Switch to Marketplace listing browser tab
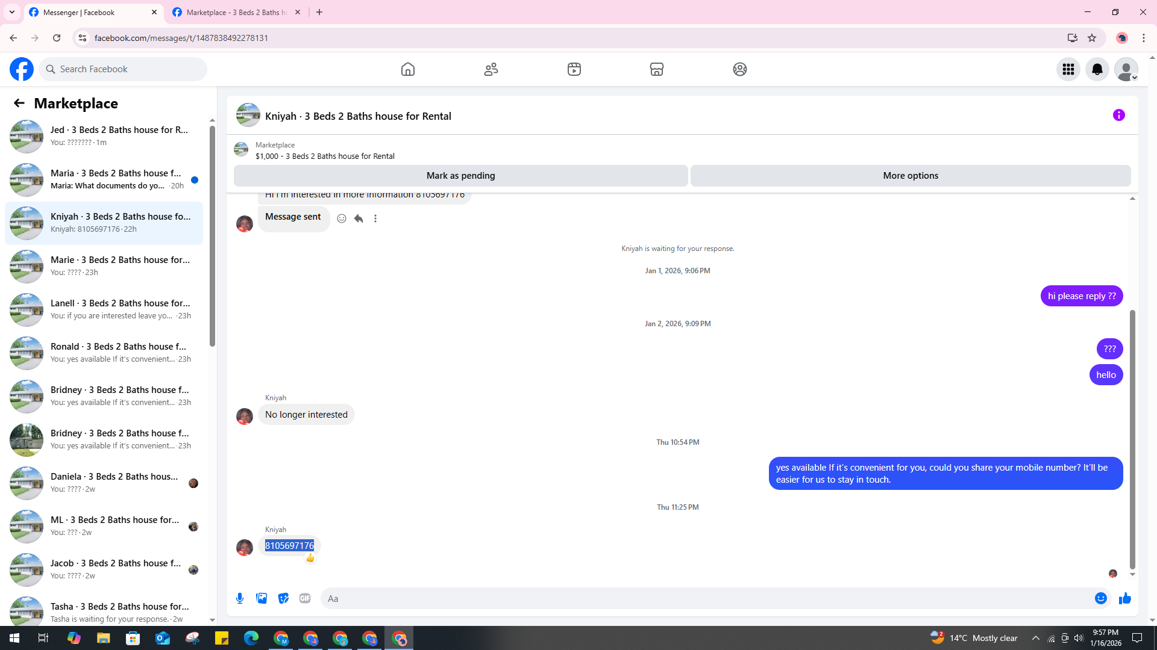This screenshot has height=650, width=1157. (236, 12)
